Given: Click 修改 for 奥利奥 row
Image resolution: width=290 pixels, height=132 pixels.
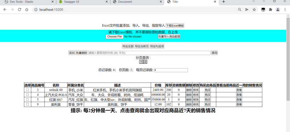Looking at the screenshot, I should pyautogui.click(x=196, y=104).
